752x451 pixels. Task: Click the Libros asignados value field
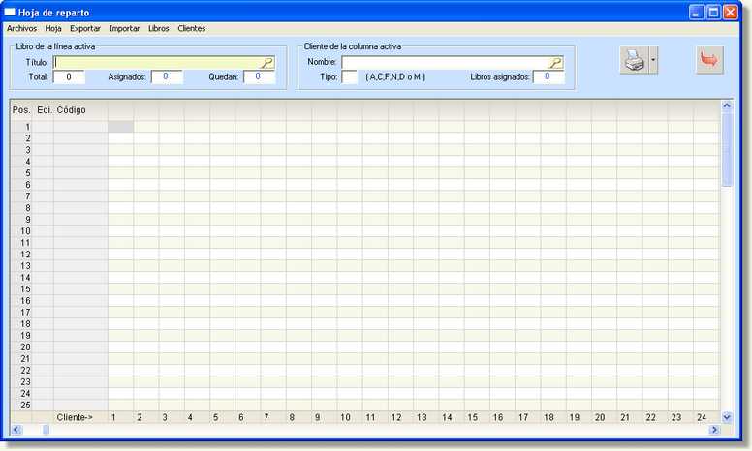tap(548, 77)
